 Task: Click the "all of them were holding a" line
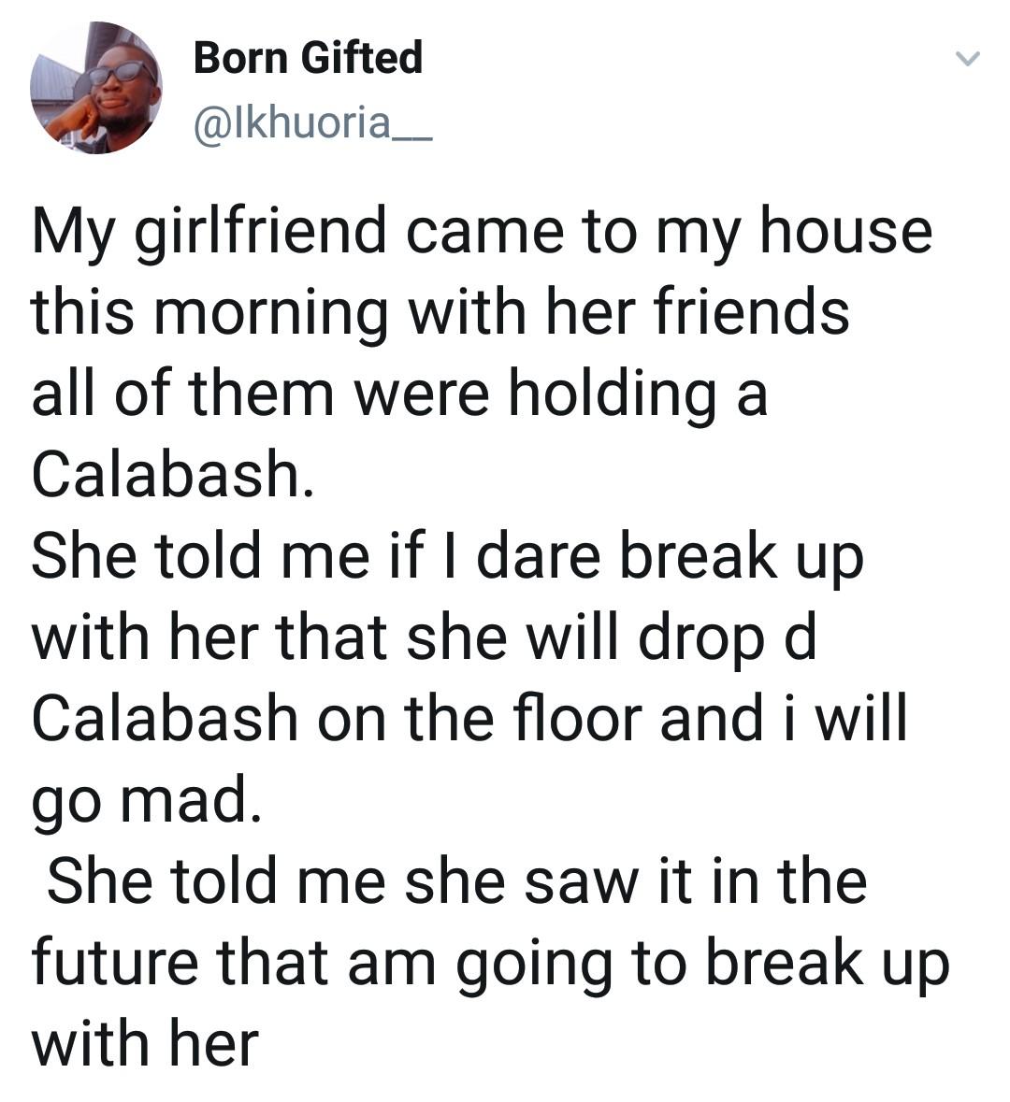point(399,393)
